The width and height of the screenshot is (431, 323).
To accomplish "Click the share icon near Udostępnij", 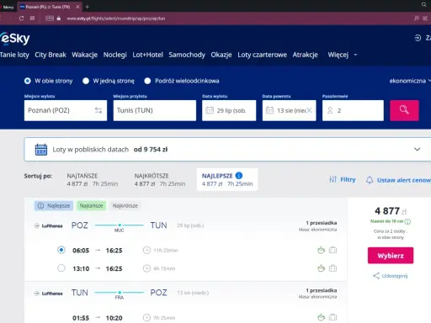I will click(376, 276).
